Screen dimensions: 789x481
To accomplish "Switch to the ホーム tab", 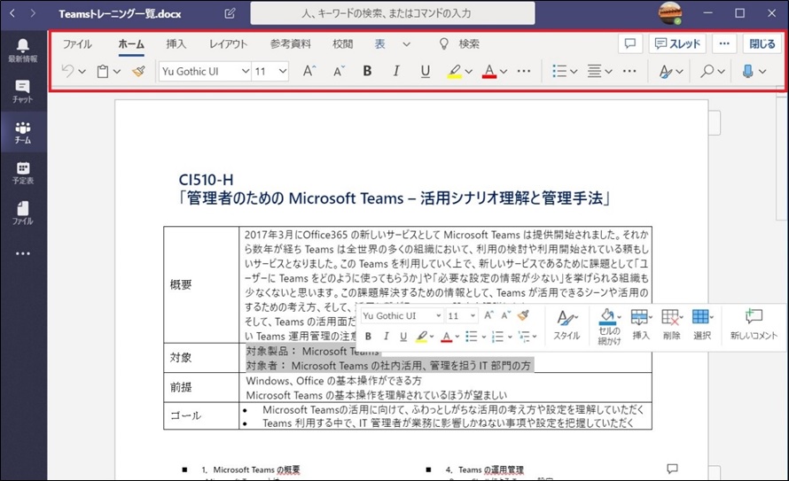I will (131, 44).
